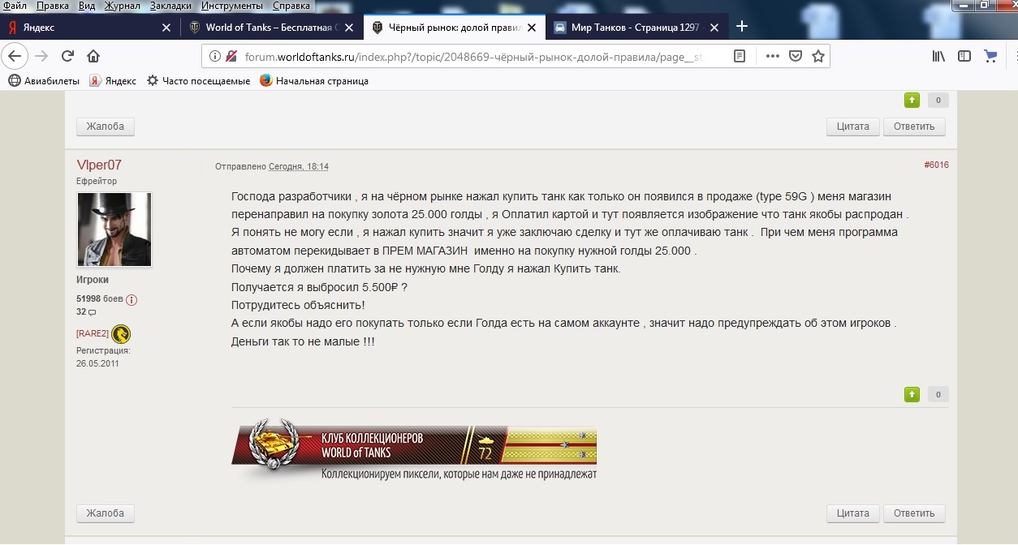Click the RARE2 clan emblem icon
Screen dimensions: 1018x545
click(121, 334)
